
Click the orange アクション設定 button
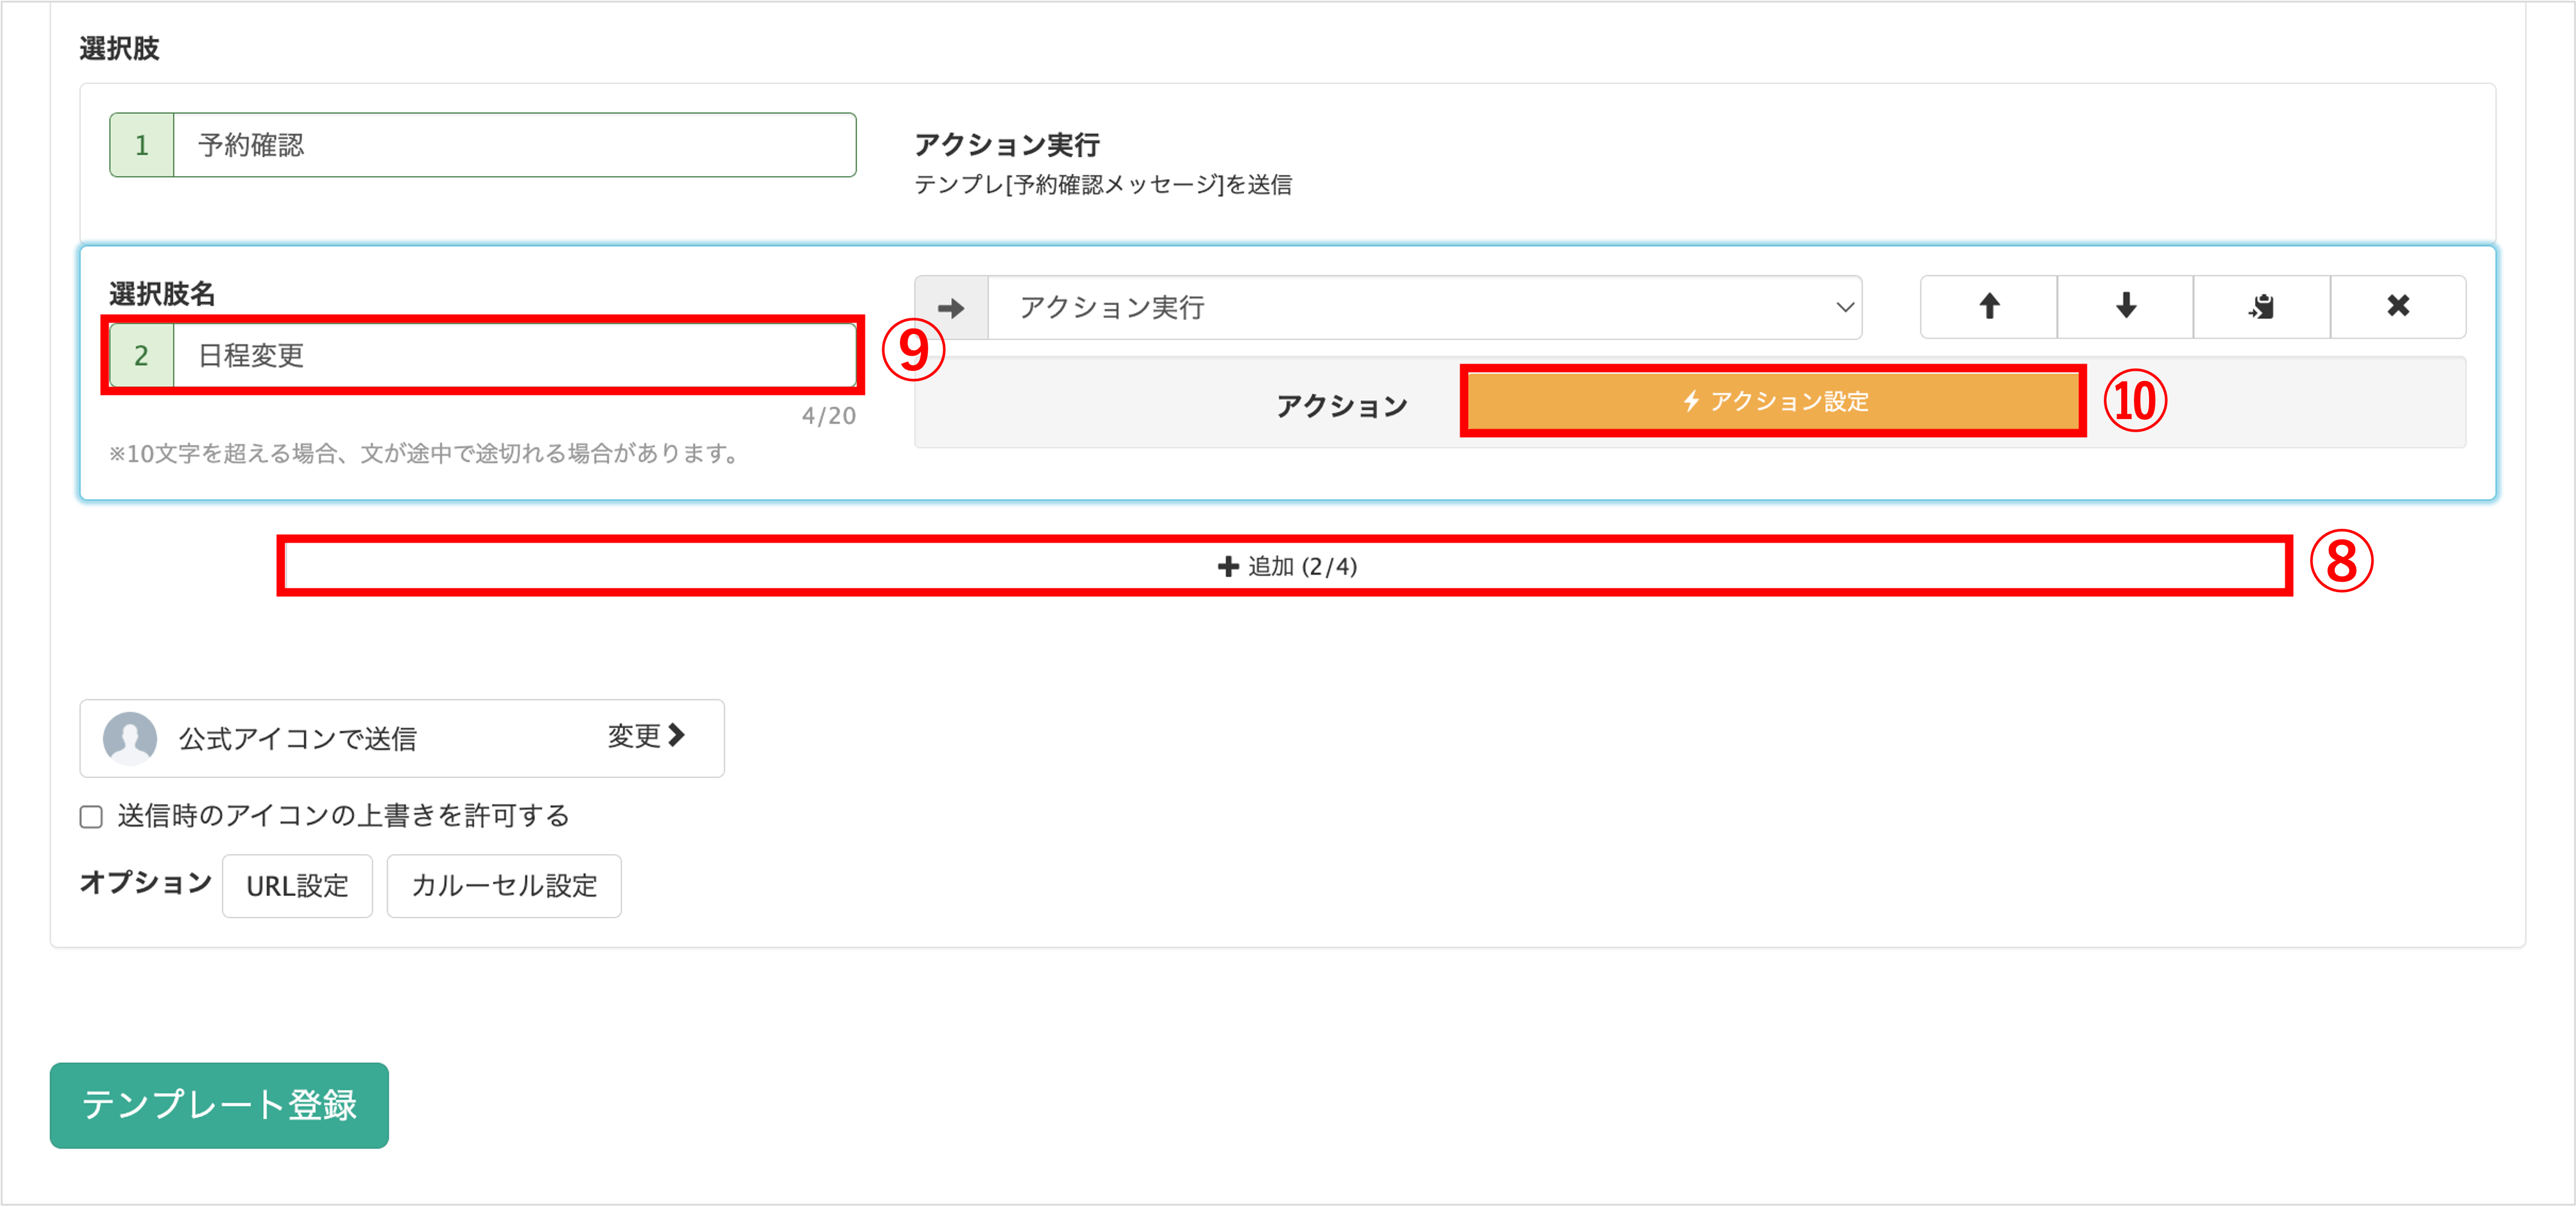1773,402
